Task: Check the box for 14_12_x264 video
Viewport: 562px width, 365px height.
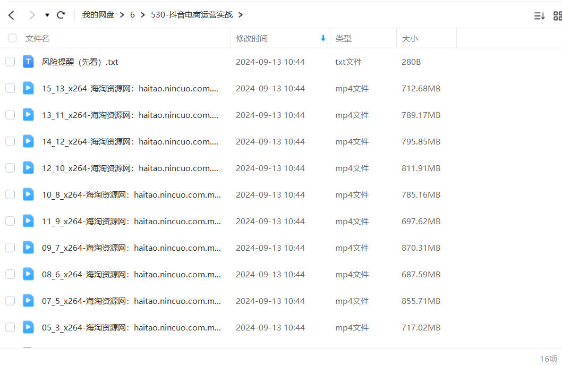Action: pyautogui.click(x=10, y=141)
